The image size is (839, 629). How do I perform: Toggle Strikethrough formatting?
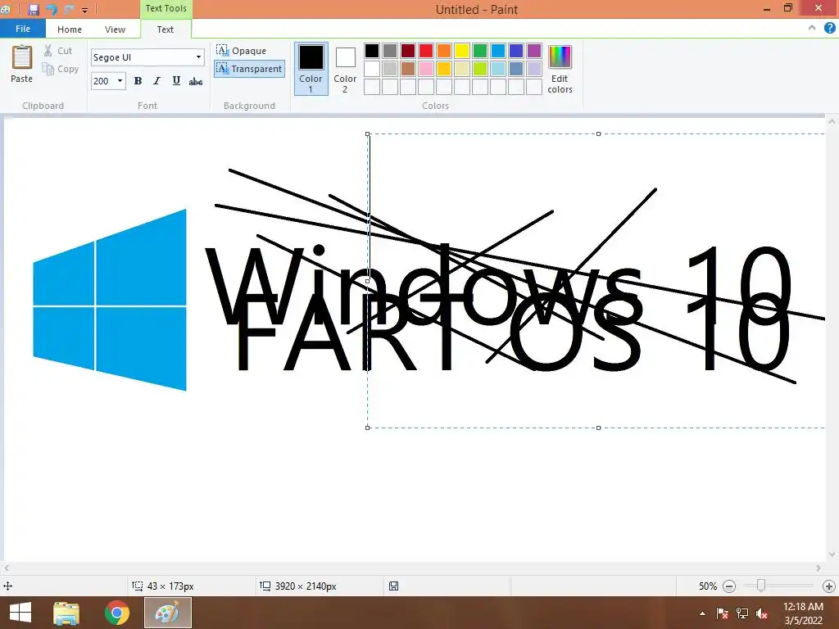[196, 81]
